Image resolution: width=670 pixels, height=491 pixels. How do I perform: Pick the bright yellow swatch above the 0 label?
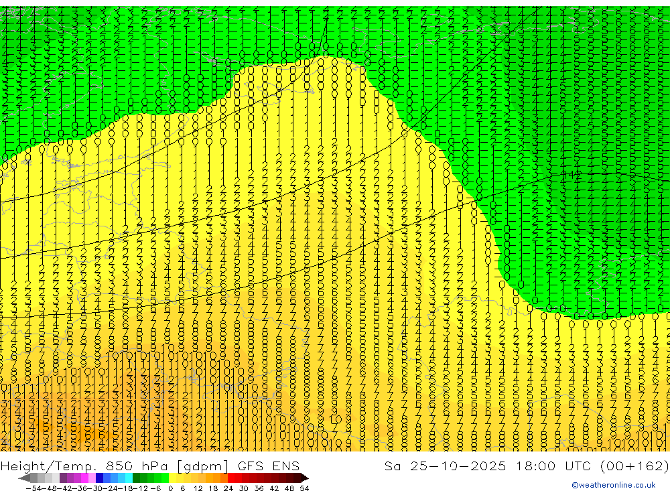point(172,478)
